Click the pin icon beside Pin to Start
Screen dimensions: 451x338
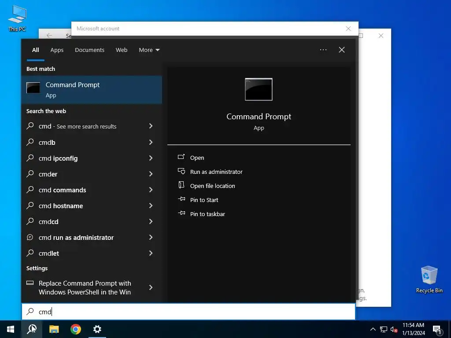point(181,199)
